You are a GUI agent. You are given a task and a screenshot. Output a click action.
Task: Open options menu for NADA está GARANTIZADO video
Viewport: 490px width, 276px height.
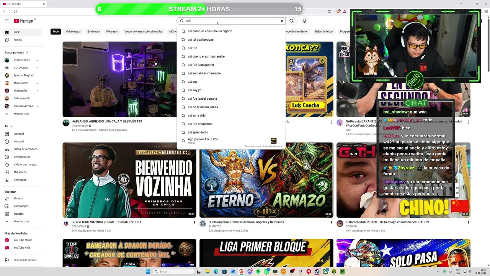(468, 122)
